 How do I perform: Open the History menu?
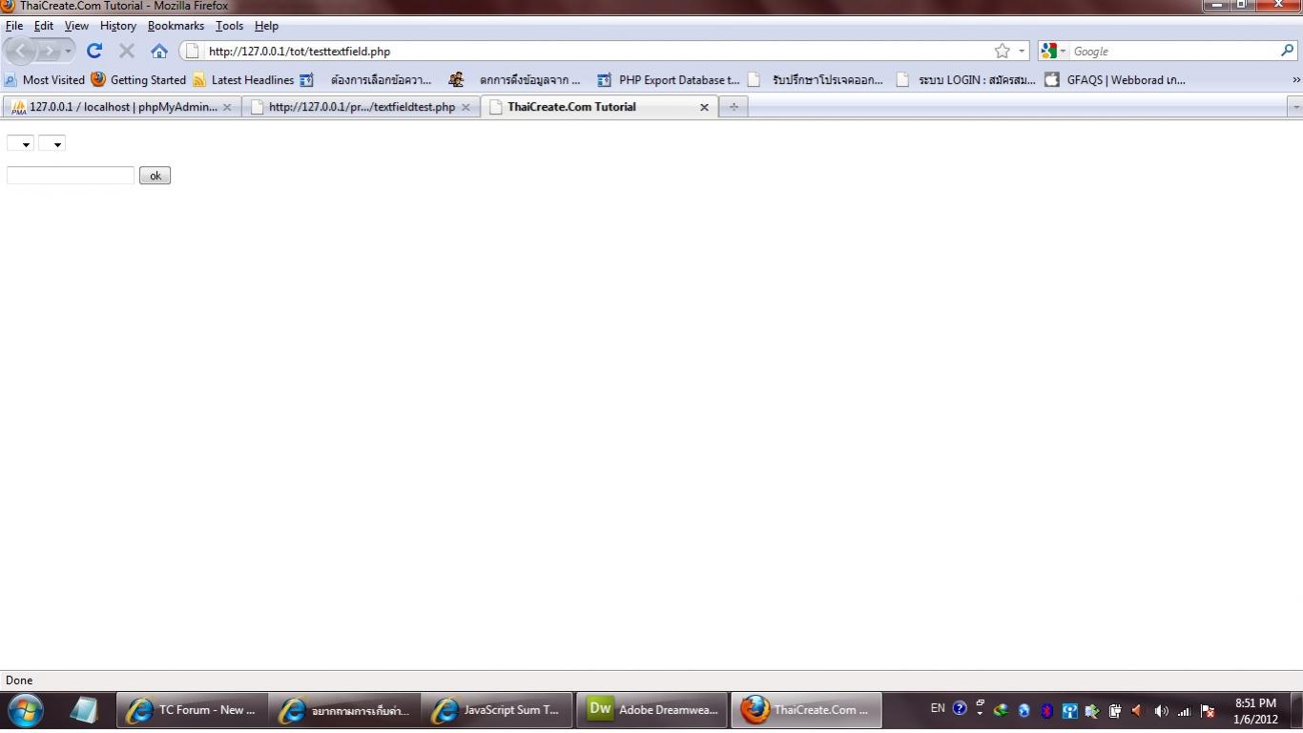(118, 26)
